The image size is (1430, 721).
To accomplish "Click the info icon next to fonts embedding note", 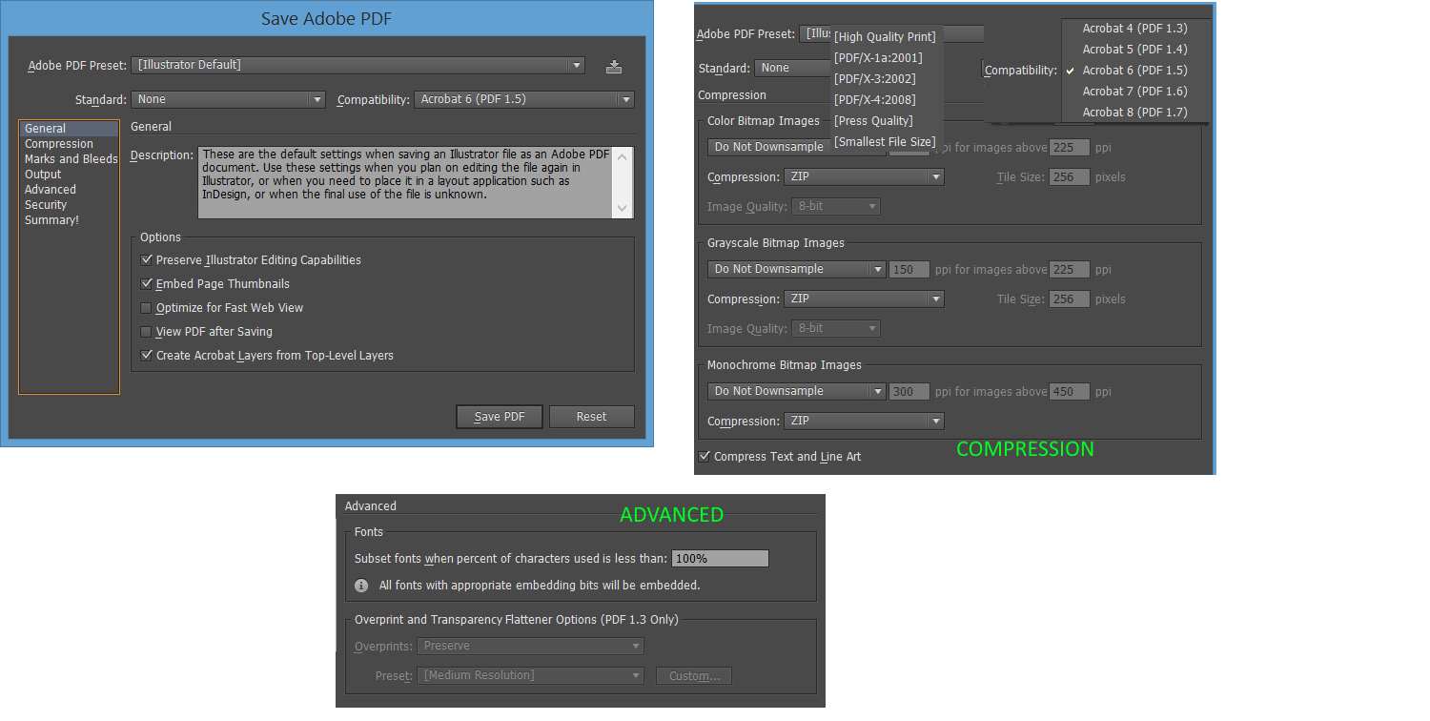I will (361, 586).
